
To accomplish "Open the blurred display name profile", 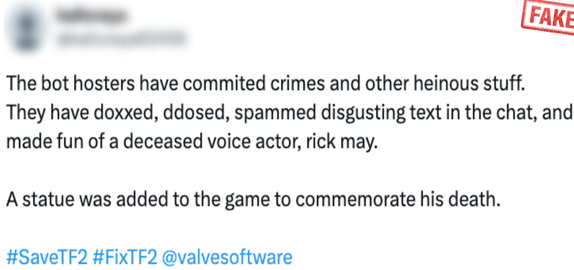I will point(91,16).
